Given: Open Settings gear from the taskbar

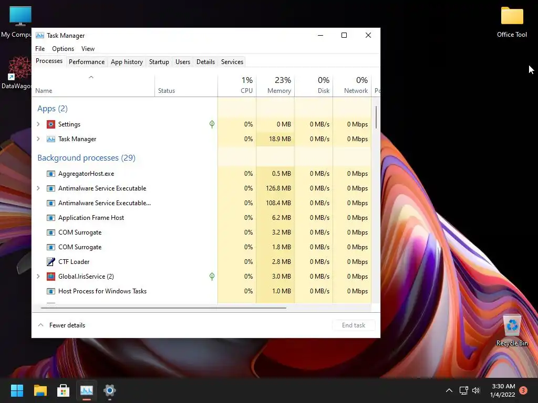Looking at the screenshot, I should [x=109, y=390].
